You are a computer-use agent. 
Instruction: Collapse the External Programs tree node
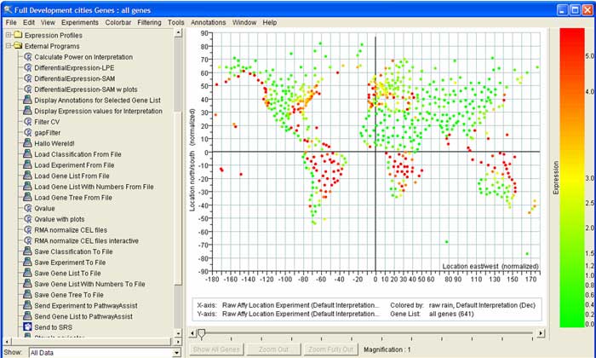[8, 46]
